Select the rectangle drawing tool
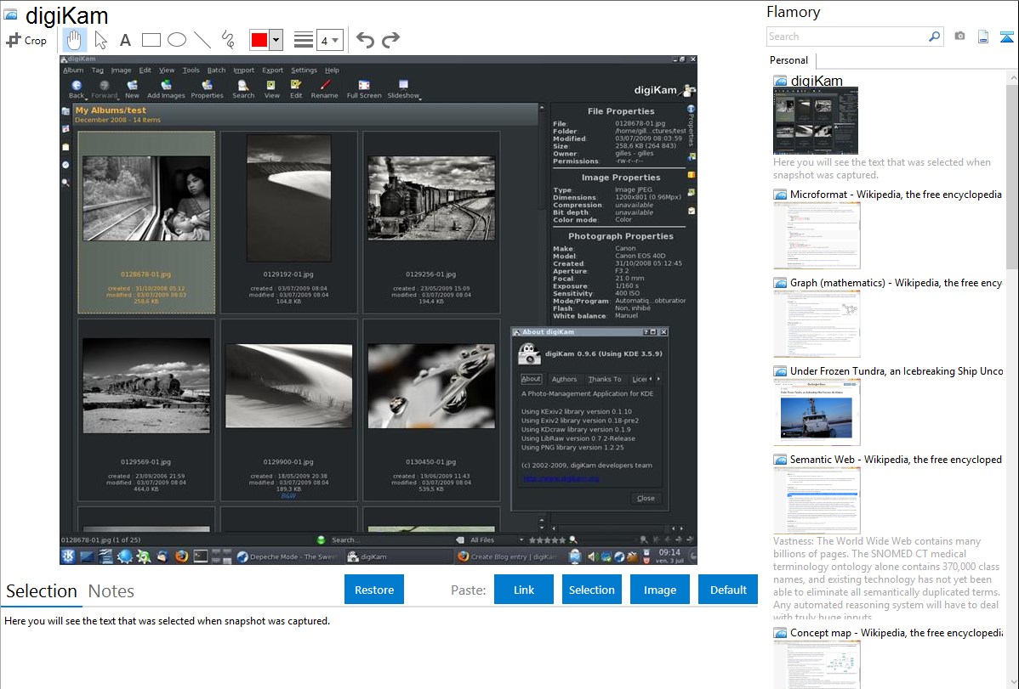 point(151,40)
